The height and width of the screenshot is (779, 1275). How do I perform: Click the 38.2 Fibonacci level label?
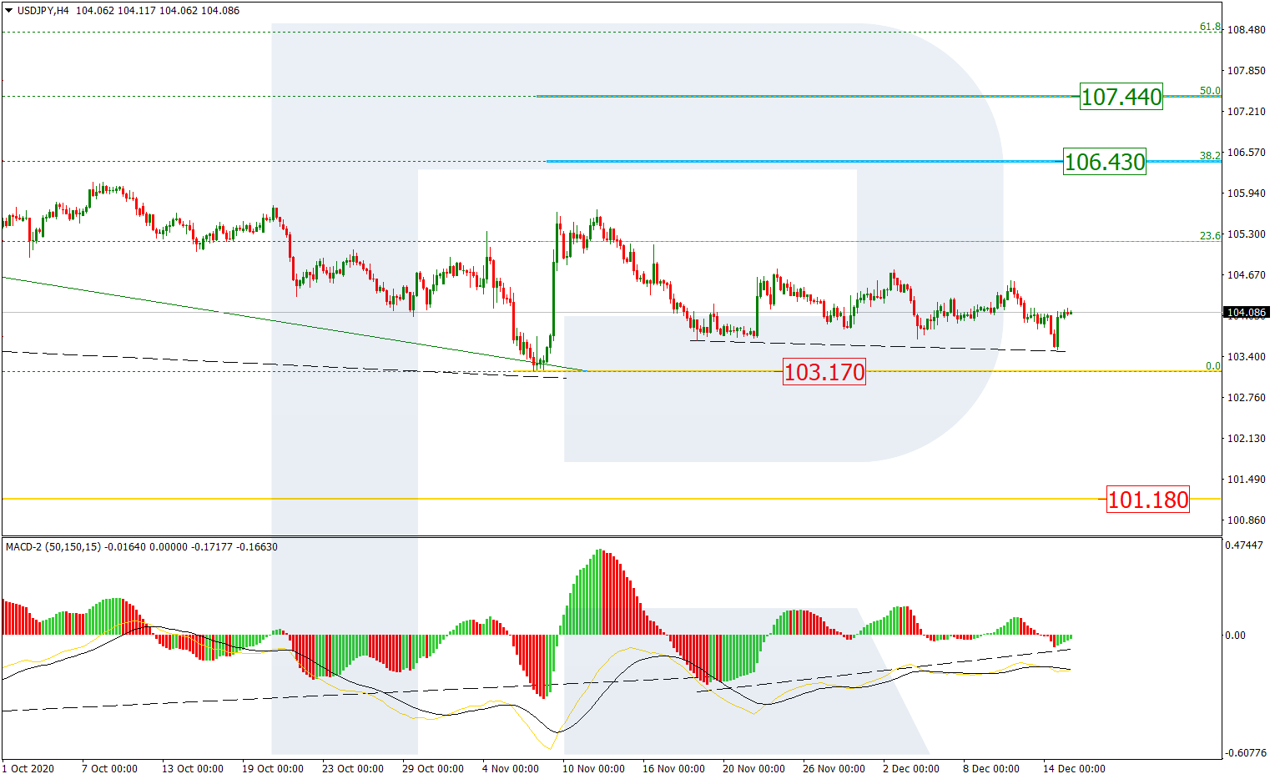1210,155
